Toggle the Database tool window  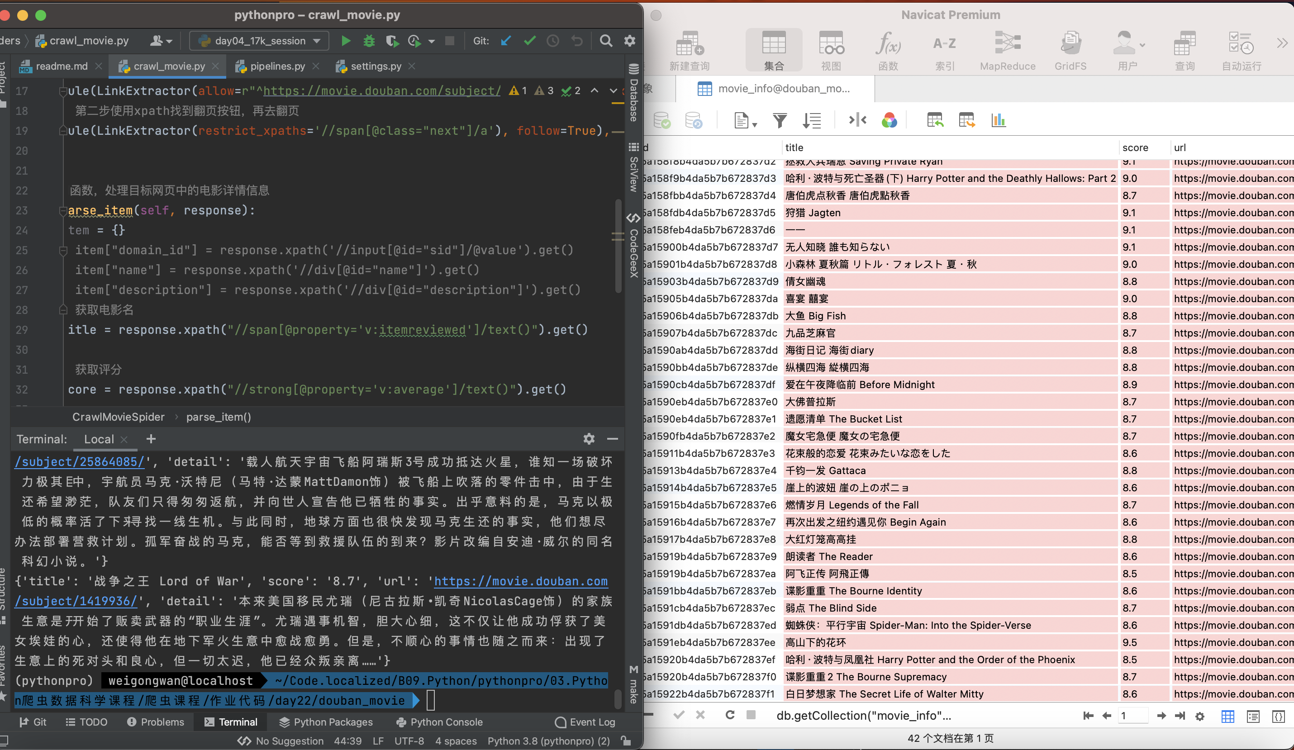633,92
